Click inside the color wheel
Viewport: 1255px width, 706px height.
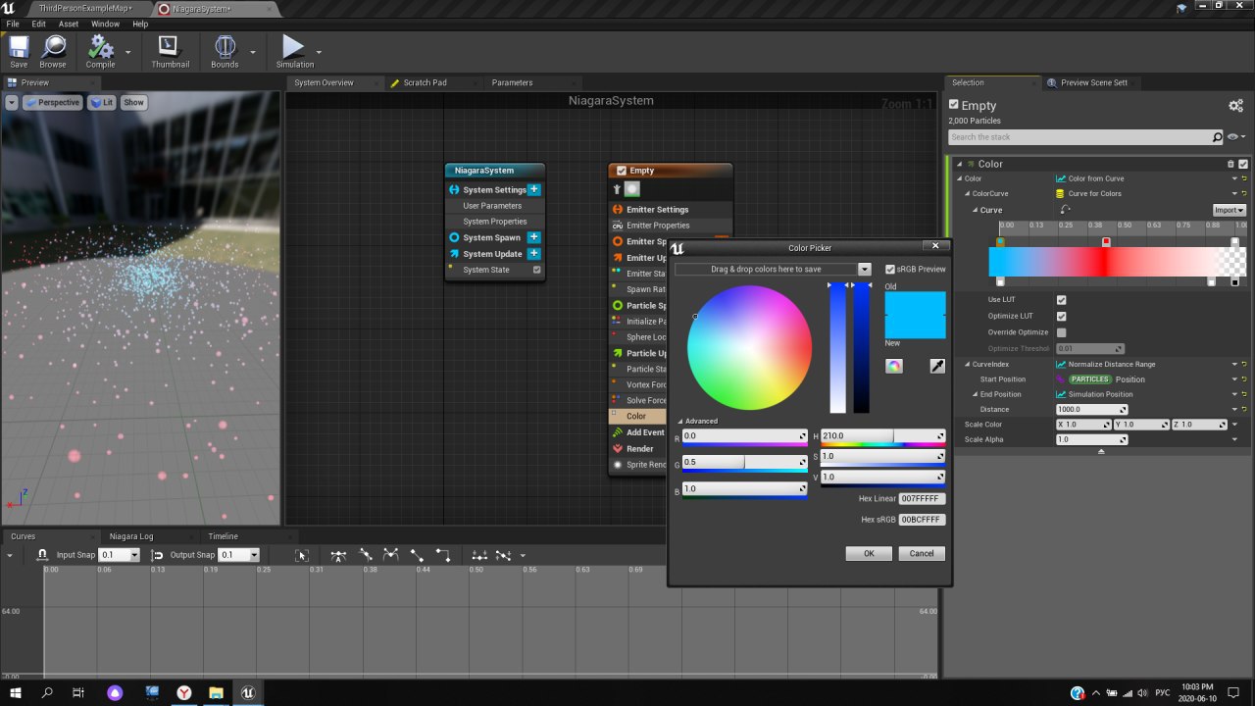[749, 347]
